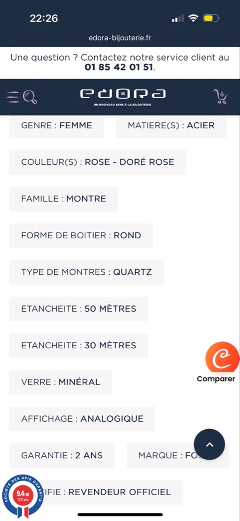Open the shopping cart icon
The image size is (240, 521).
pos(220,97)
